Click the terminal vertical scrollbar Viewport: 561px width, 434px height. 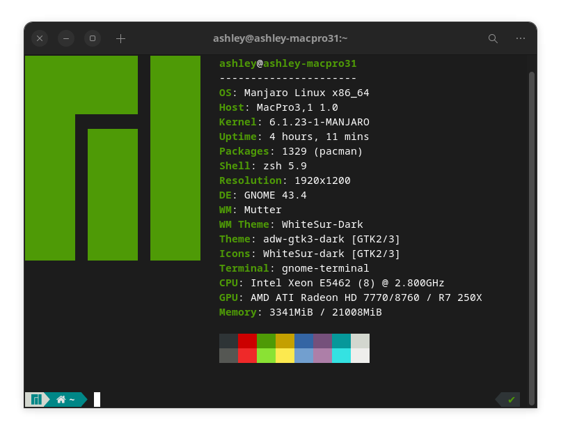(x=532, y=238)
